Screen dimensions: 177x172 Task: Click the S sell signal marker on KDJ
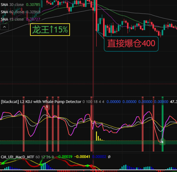pos(47,107)
